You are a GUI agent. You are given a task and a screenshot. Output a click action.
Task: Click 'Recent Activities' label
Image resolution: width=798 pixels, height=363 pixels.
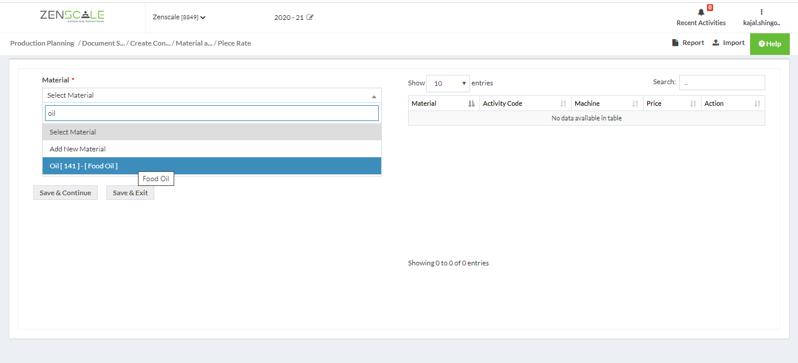701,23
